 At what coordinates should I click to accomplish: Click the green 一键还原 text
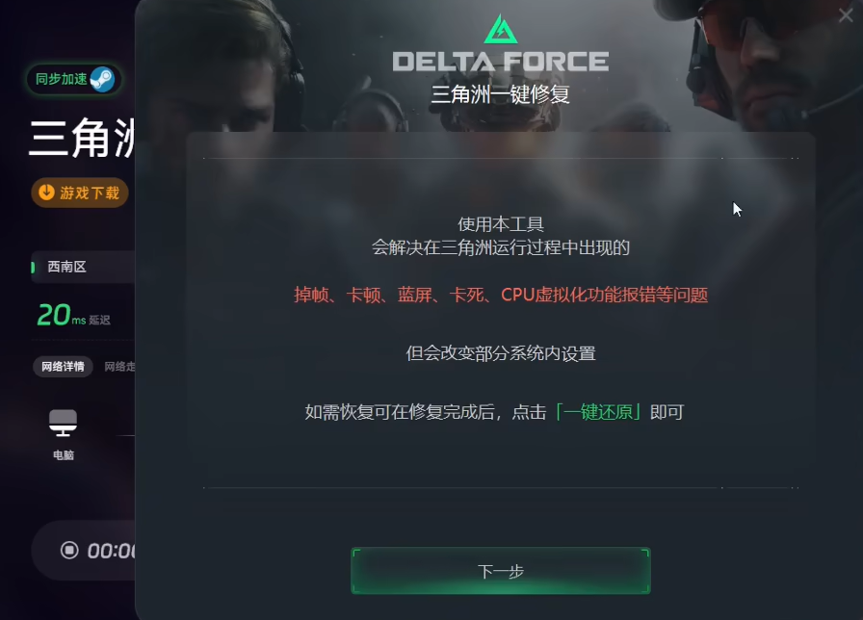point(598,412)
